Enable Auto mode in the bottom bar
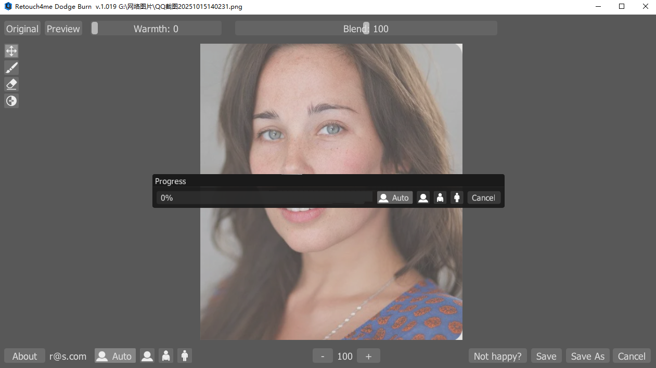Screen dimensions: 656x368 (x=115, y=356)
